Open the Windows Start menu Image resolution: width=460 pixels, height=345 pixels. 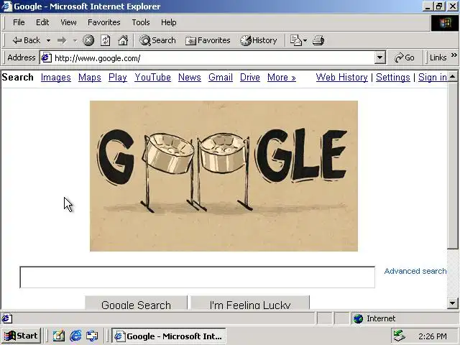click(x=21, y=336)
